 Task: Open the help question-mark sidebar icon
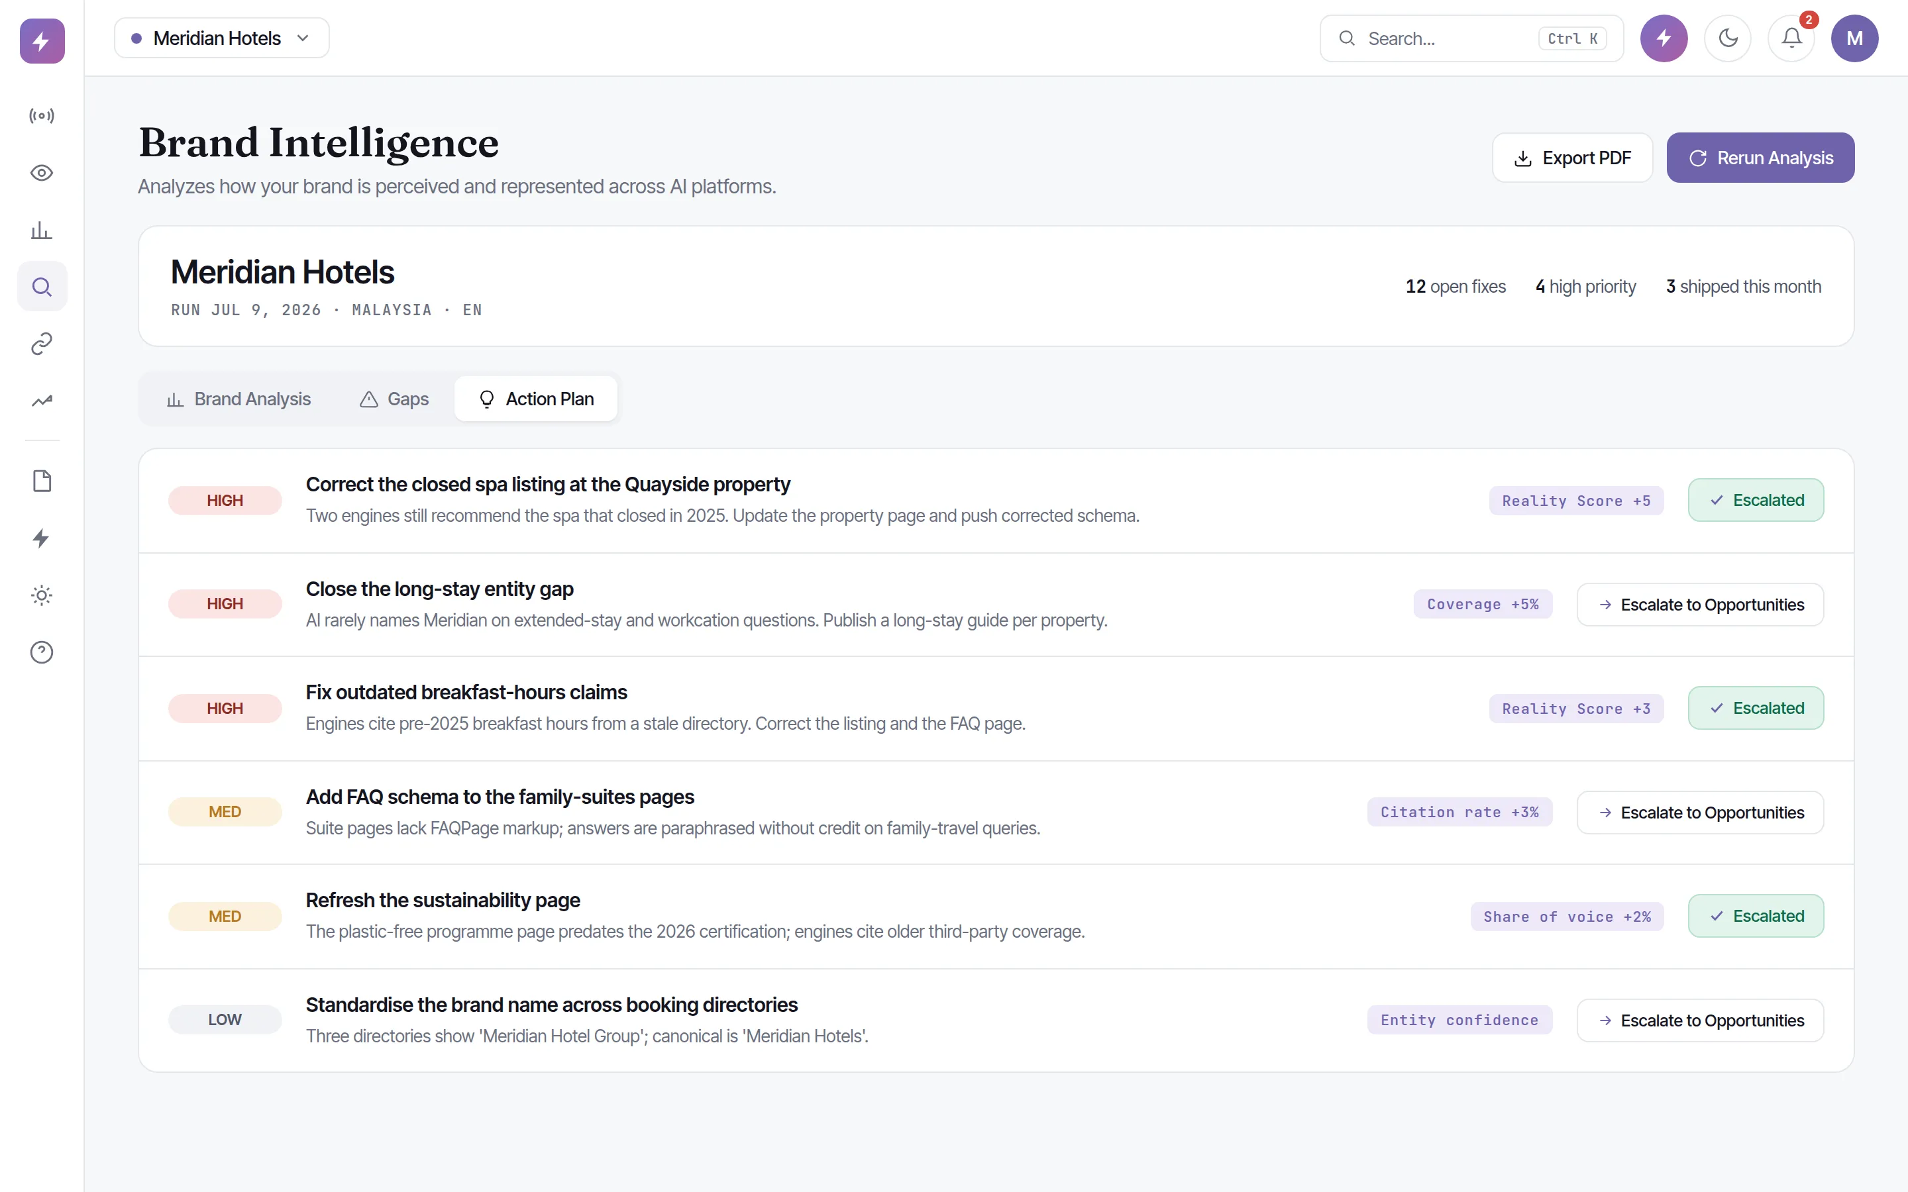[42, 652]
